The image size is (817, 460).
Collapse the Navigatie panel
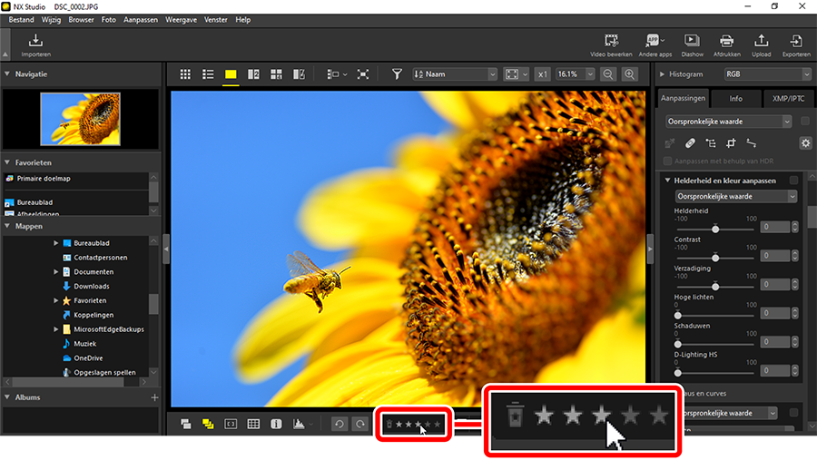point(7,74)
